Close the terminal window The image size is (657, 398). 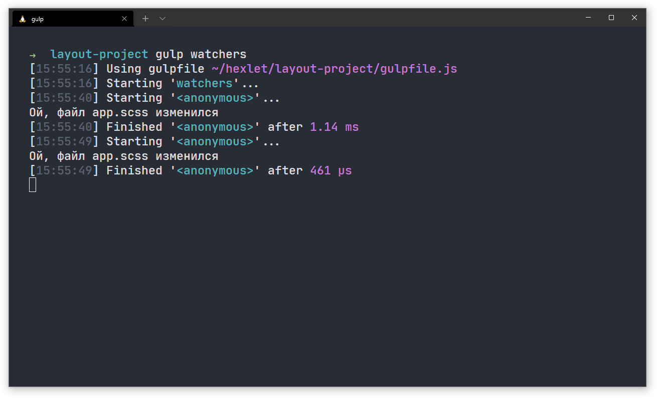[x=634, y=18]
